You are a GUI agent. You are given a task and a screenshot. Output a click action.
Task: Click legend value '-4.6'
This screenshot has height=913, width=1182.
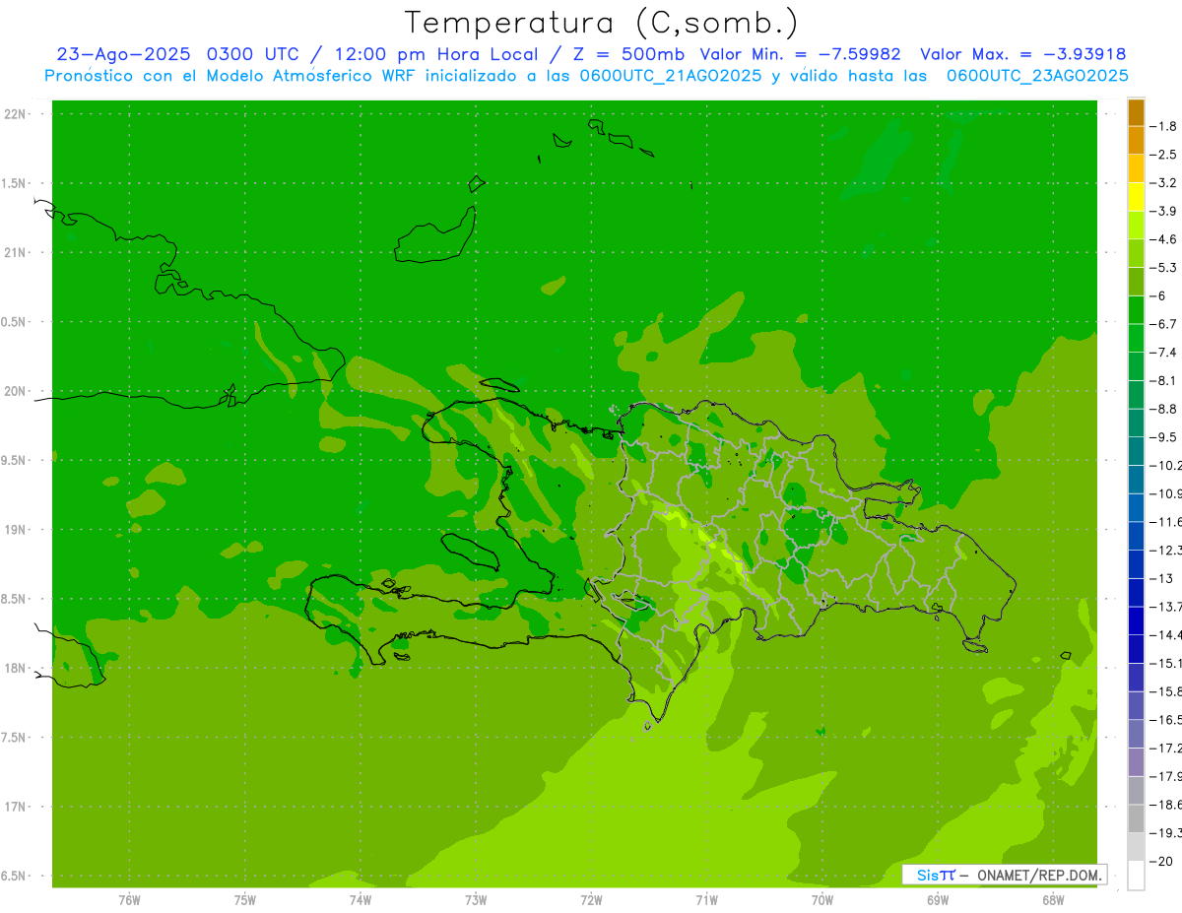pos(1164,239)
